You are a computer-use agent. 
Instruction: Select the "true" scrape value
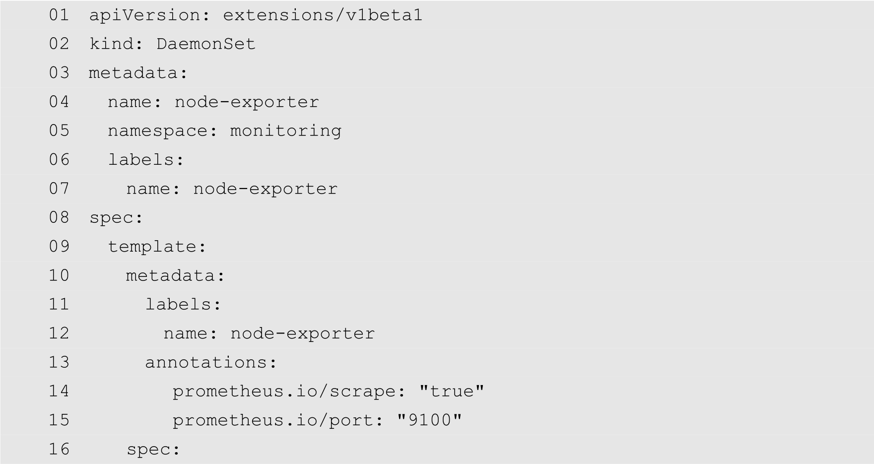click(x=452, y=392)
